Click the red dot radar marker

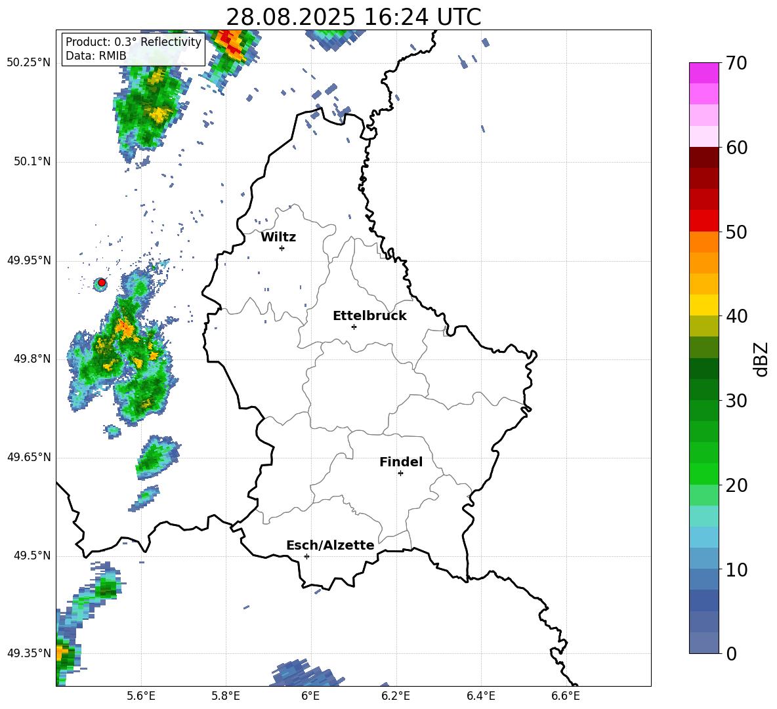(102, 283)
